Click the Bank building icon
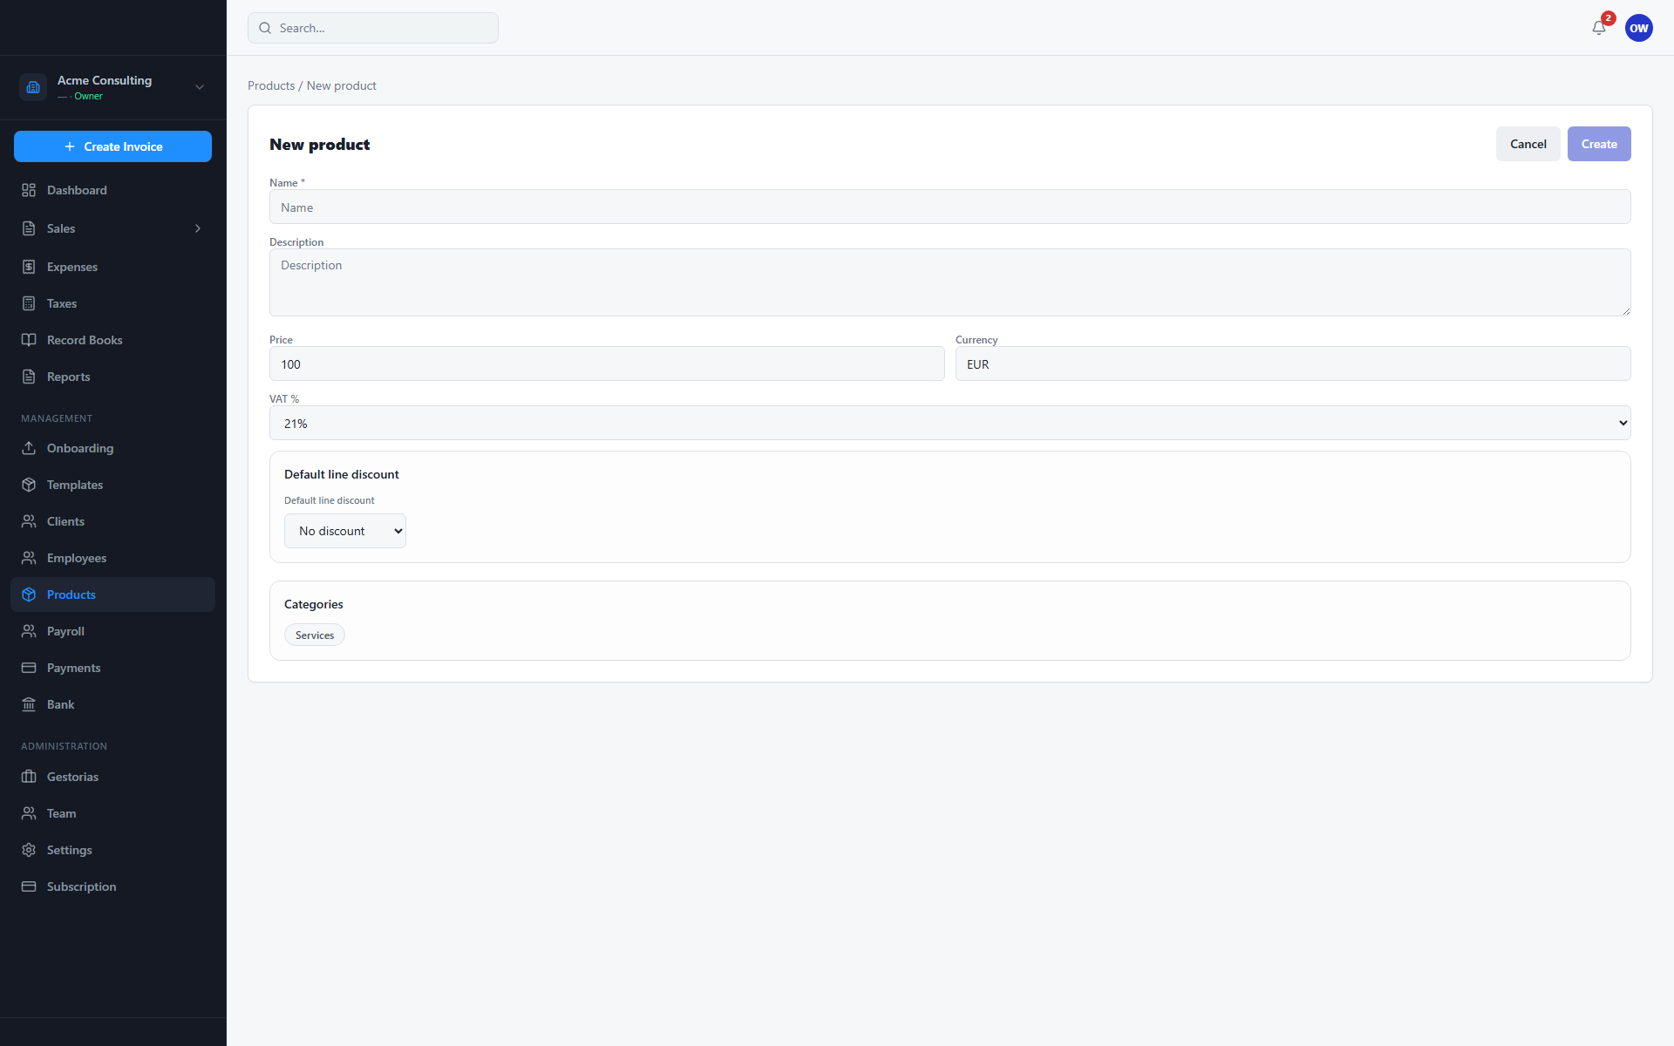This screenshot has height=1046, width=1674. pos(29,704)
